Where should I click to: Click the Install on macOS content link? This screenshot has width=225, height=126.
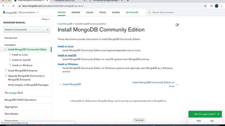click(x=67, y=55)
